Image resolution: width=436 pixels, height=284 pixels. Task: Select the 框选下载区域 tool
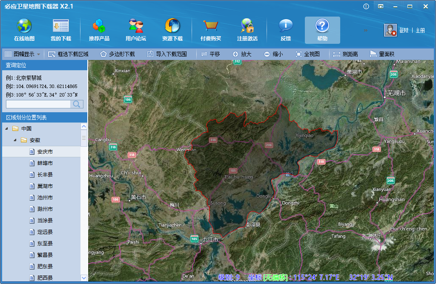69,54
